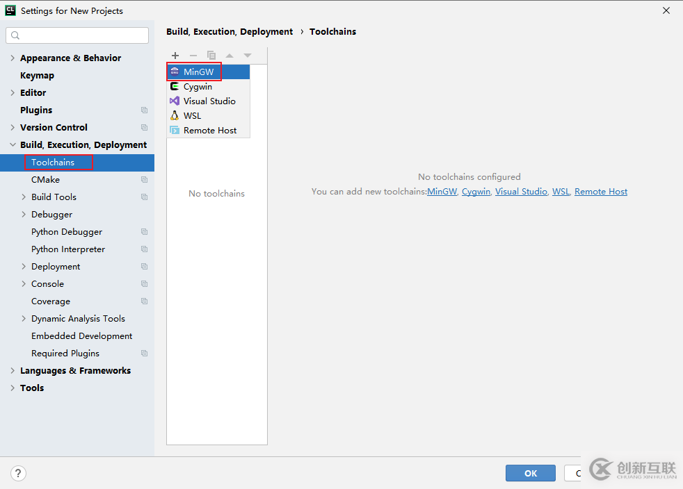Click the MinGW hyperlink in the message
Screen dimensions: 683x489
(442, 192)
